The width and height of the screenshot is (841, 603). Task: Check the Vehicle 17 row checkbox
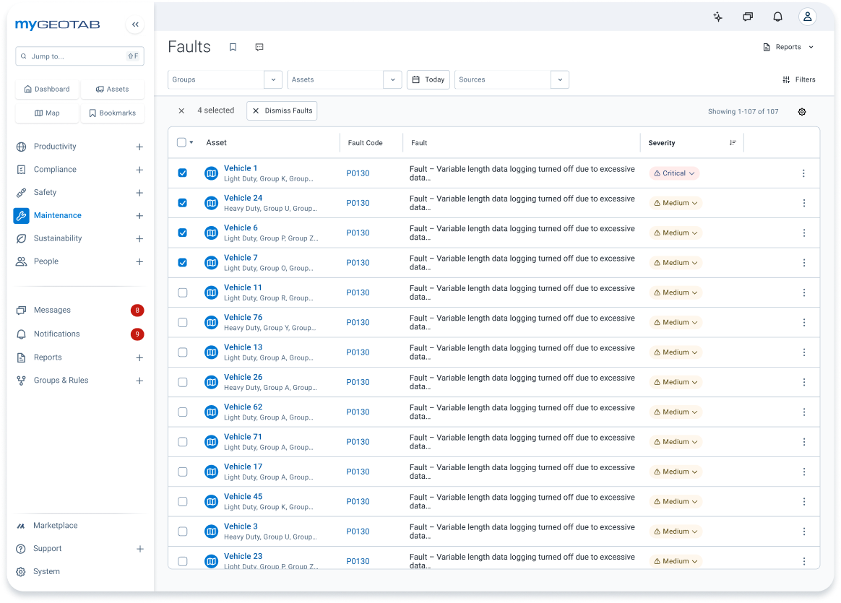(x=182, y=472)
